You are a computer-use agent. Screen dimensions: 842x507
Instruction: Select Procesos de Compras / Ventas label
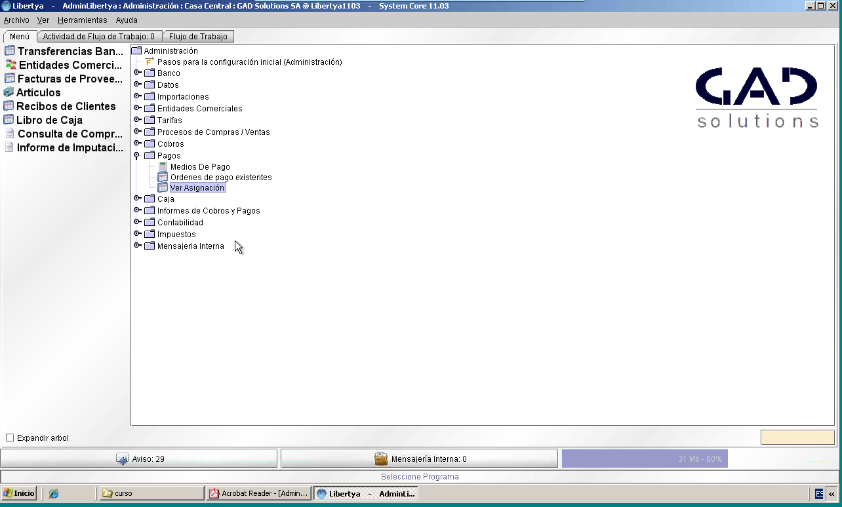213,132
